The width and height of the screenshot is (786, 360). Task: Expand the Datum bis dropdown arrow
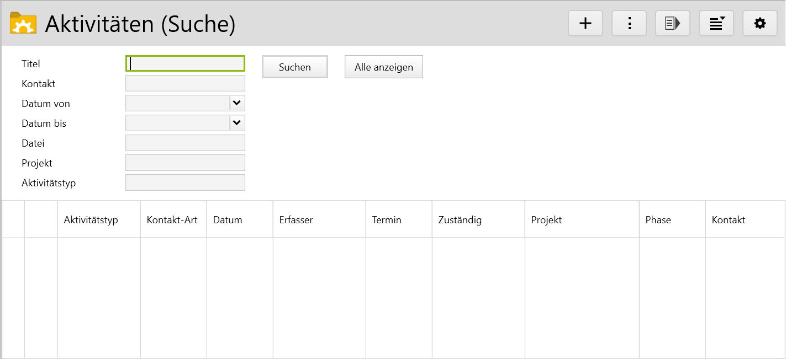237,123
